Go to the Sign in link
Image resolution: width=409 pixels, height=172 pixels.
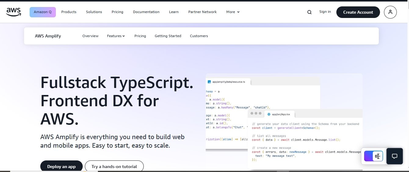click(325, 12)
